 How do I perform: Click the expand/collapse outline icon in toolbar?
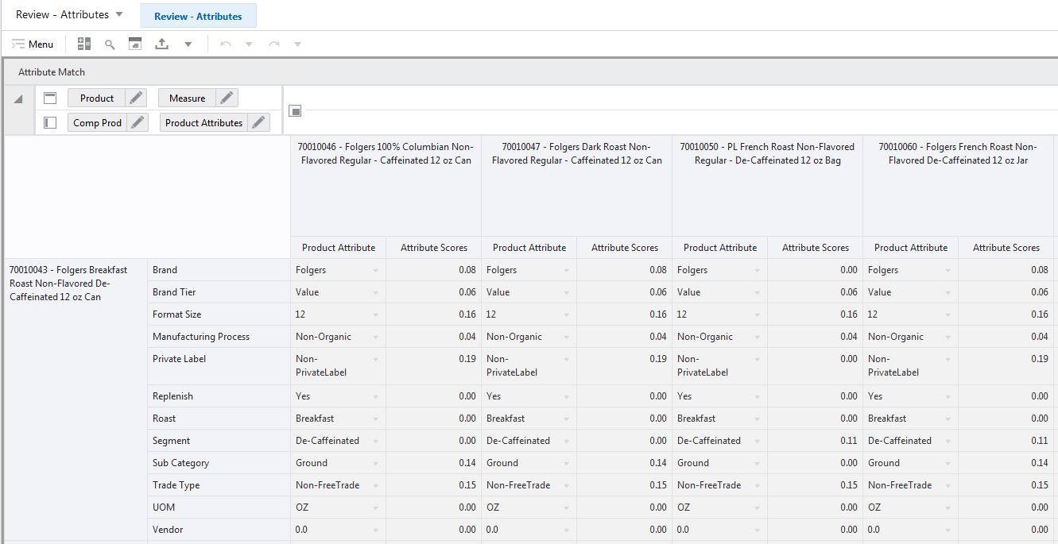coord(83,44)
